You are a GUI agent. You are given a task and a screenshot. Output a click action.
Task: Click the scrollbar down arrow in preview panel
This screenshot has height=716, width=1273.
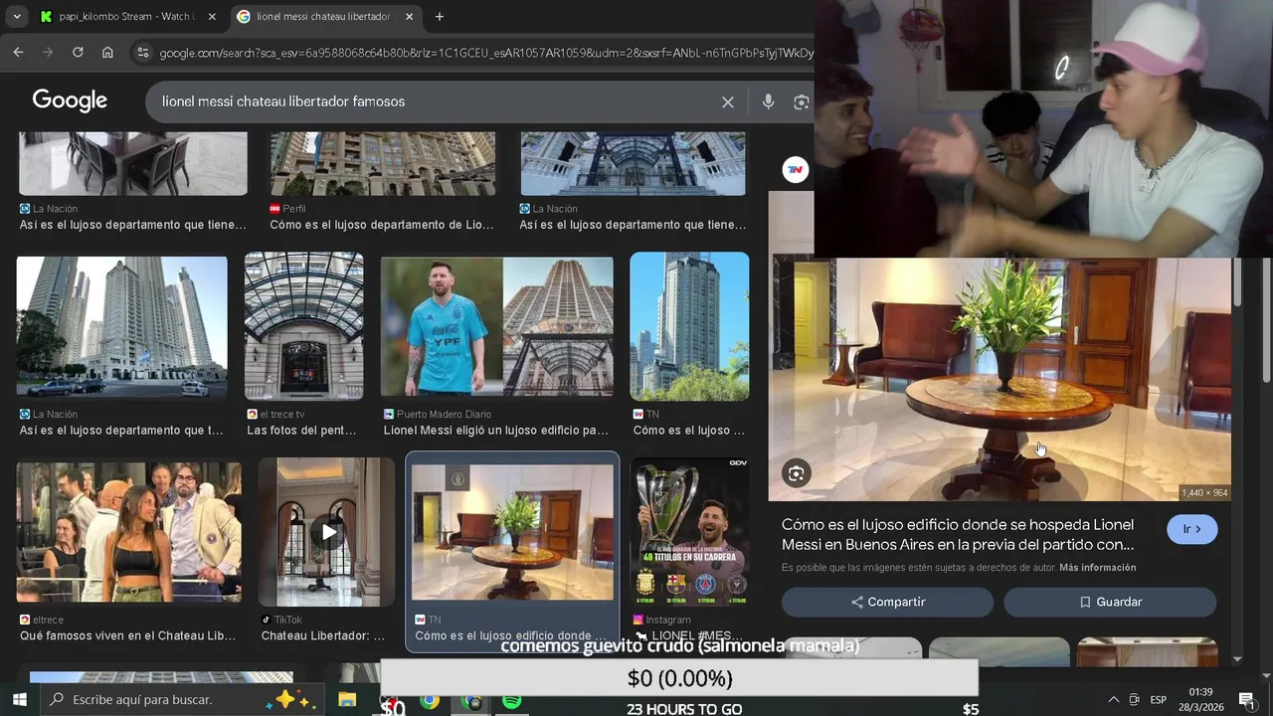(1237, 658)
